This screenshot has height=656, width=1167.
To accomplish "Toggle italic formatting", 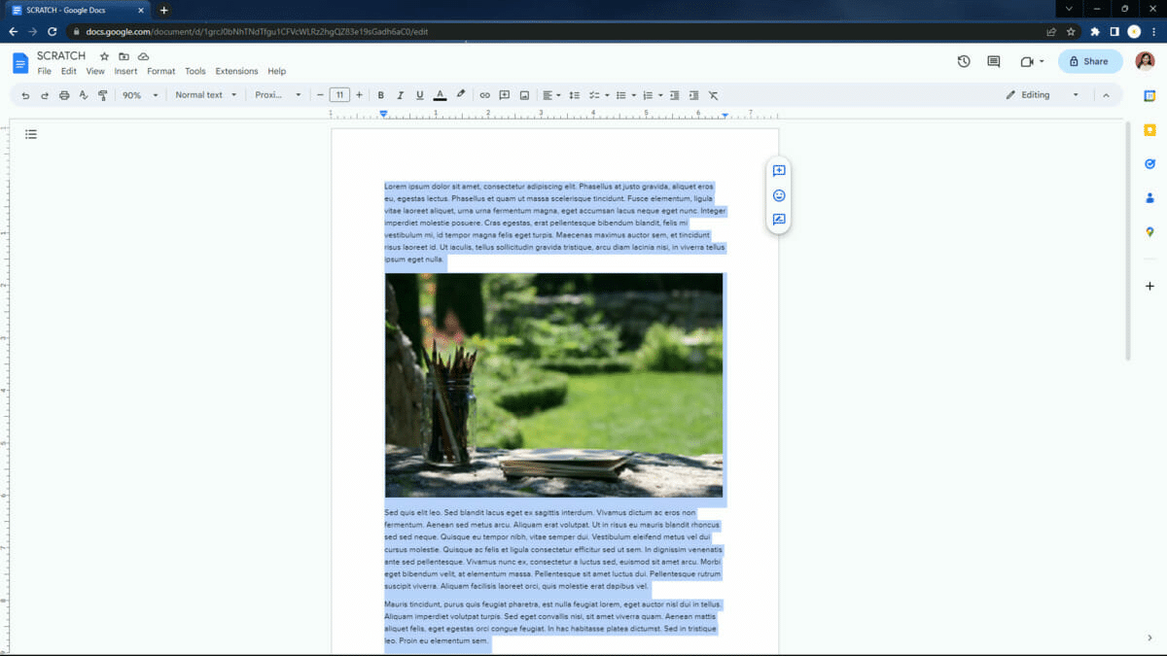I will (400, 95).
